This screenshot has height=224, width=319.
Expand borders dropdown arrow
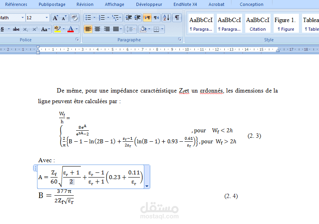tap(162, 29)
